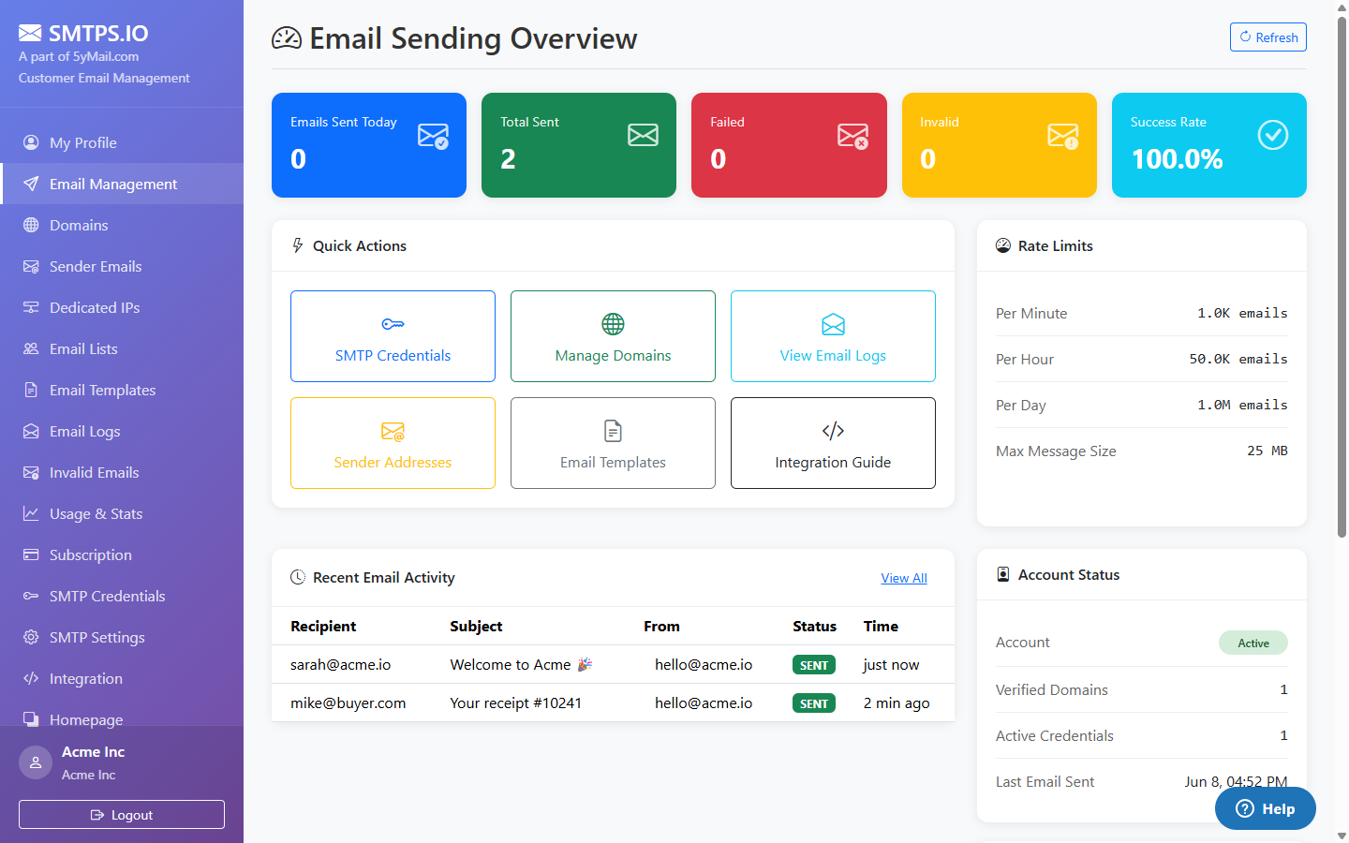Click the globe icon in Manage Domains

click(x=613, y=324)
